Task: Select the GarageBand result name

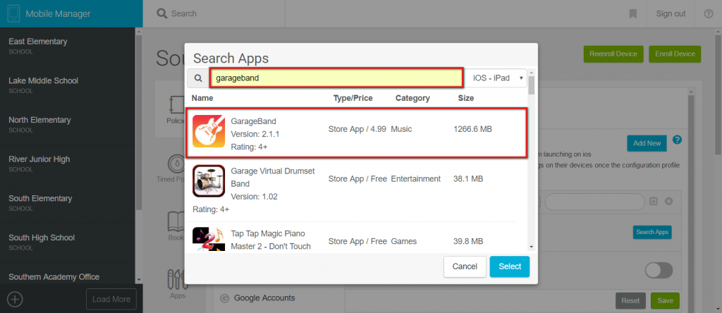Action: [x=253, y=121]
